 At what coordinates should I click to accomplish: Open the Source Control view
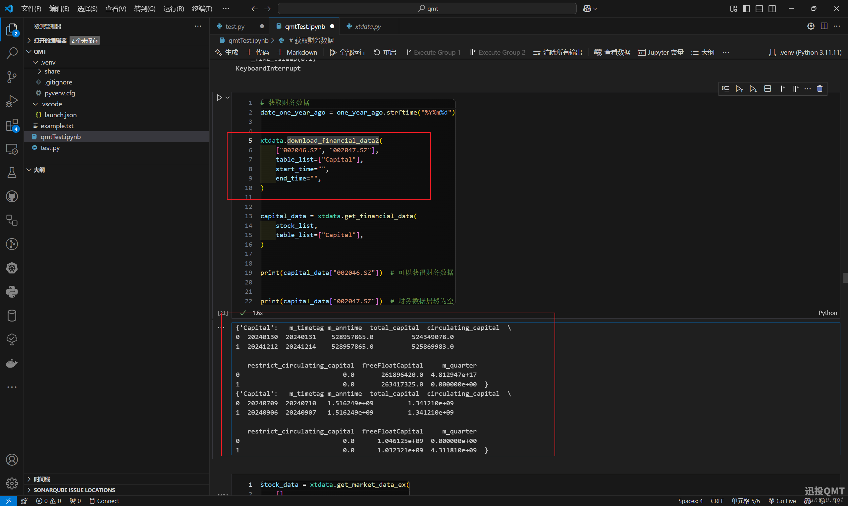click(12, 77)
